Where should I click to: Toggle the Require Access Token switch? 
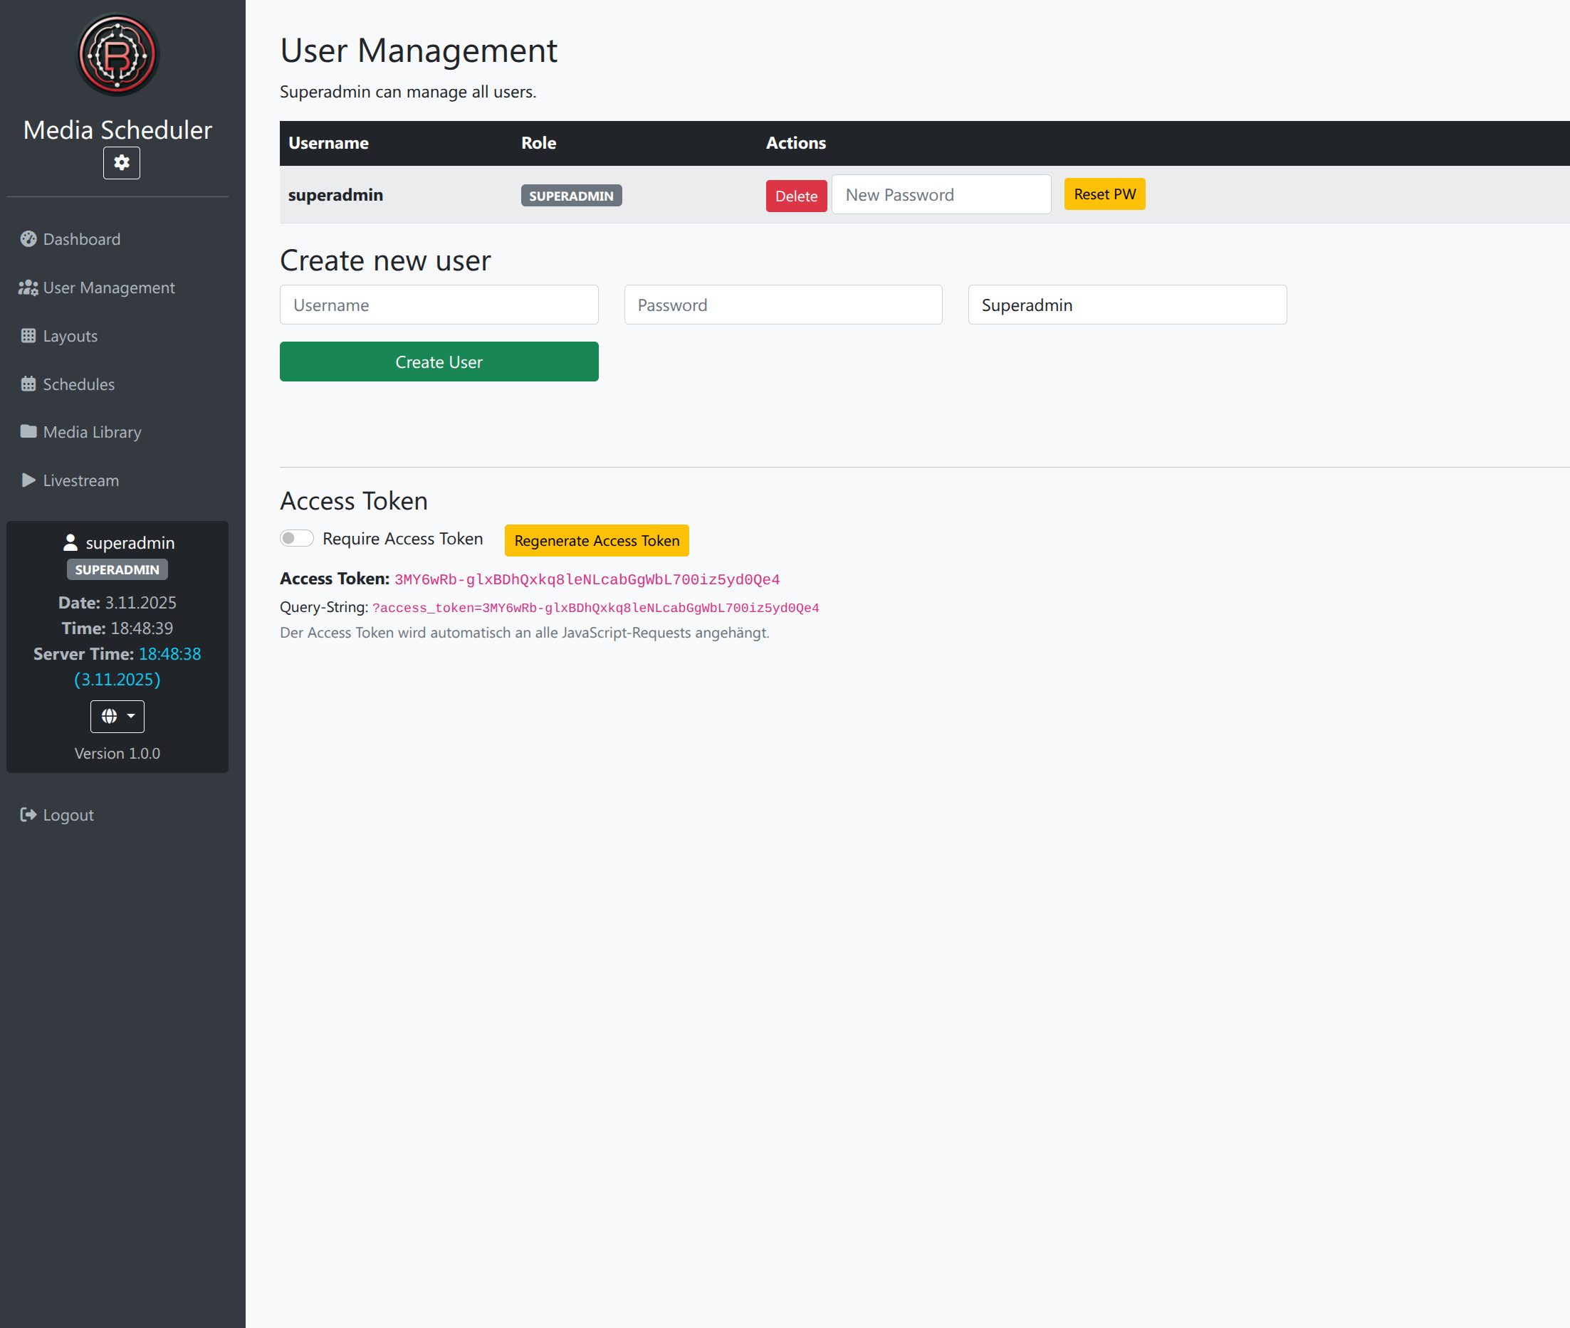tap(297, 538)
